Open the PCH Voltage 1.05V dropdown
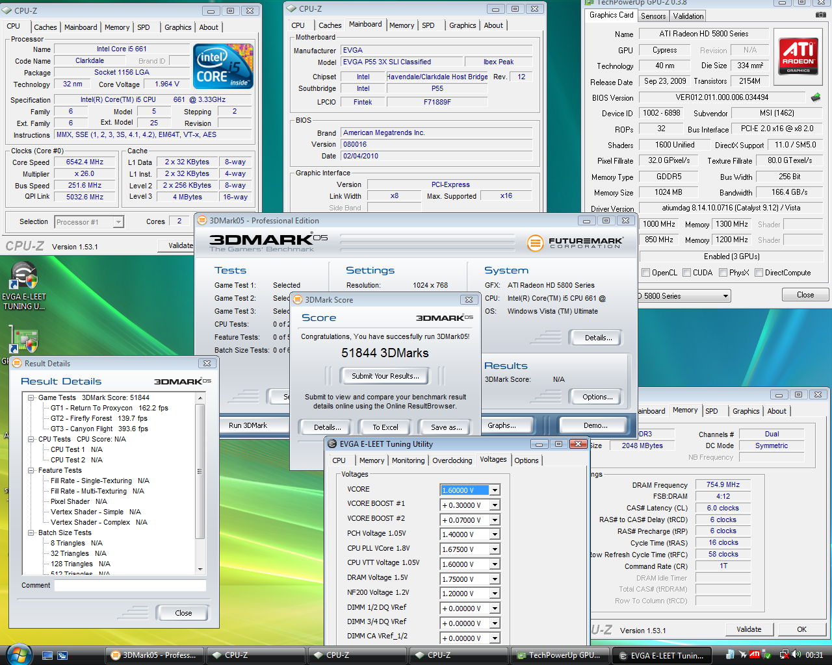 pyautogui.click(x=495, y=534)
